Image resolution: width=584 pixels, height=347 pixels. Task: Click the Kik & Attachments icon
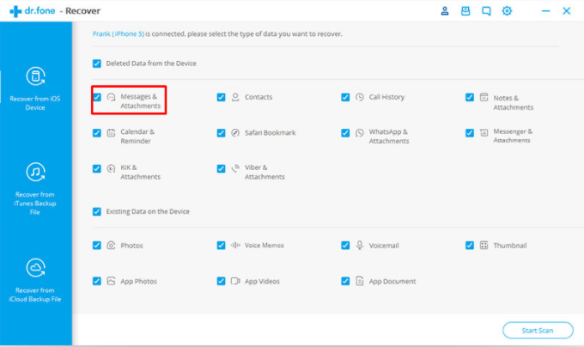(x=111, y=168)
